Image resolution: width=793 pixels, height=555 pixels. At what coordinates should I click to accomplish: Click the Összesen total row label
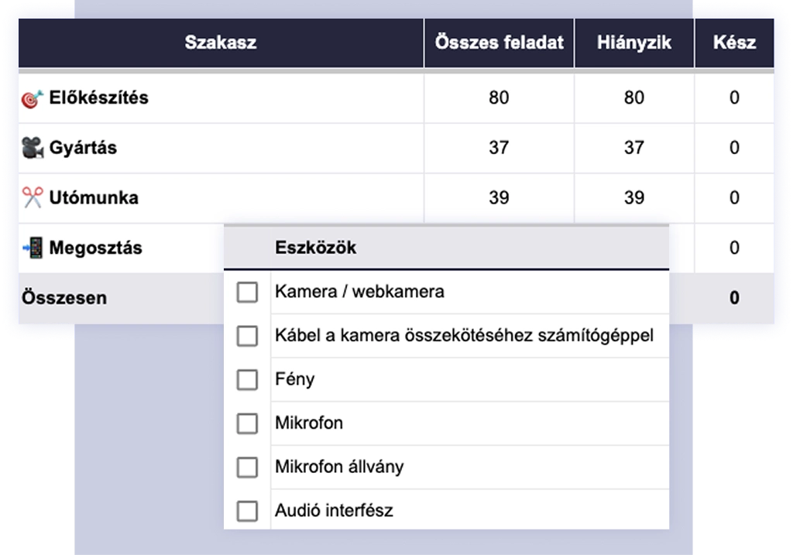coord(64,298)
